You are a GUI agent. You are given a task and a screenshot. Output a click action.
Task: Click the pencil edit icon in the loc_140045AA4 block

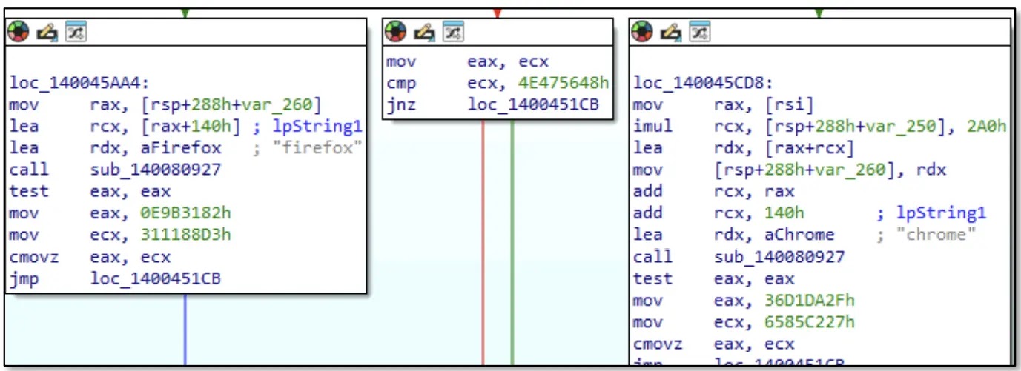[x=47, y=33]
